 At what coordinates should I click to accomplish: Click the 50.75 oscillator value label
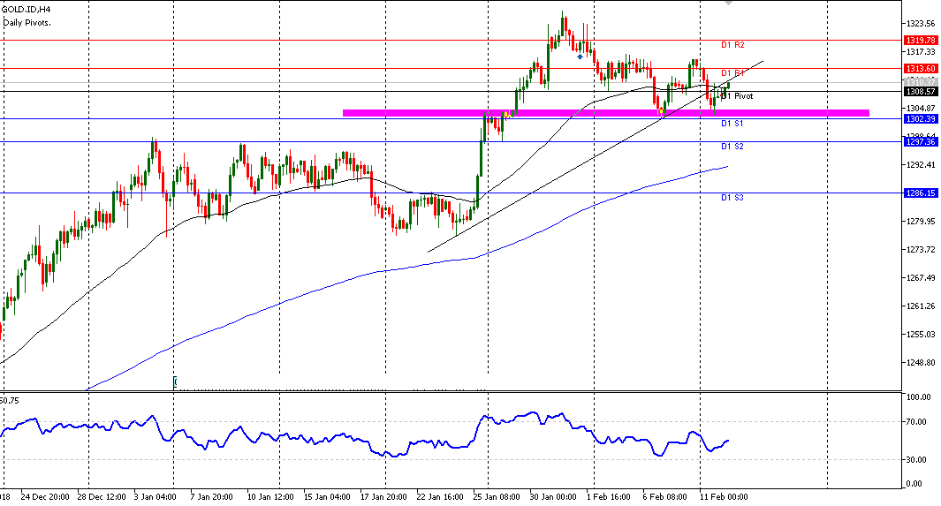pos(11,400)
